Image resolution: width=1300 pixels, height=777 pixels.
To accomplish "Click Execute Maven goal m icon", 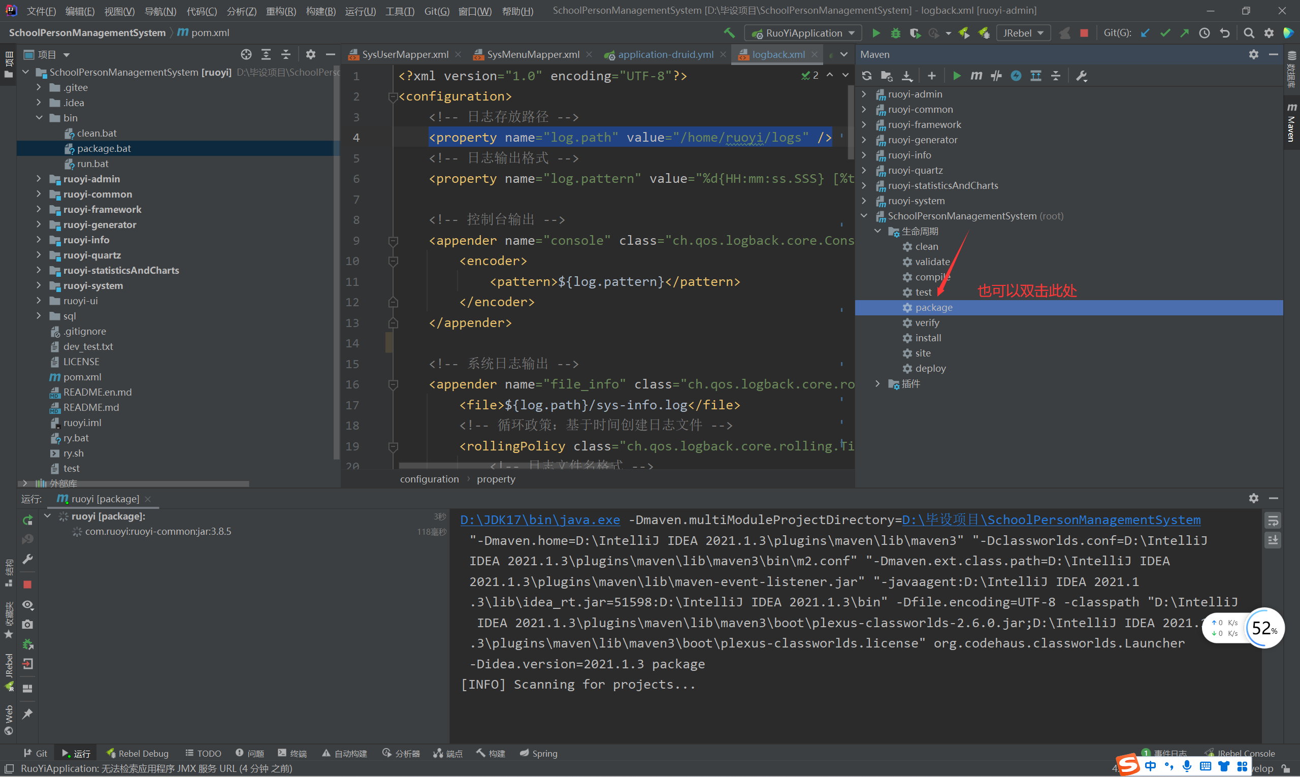I will click(976, 76).
